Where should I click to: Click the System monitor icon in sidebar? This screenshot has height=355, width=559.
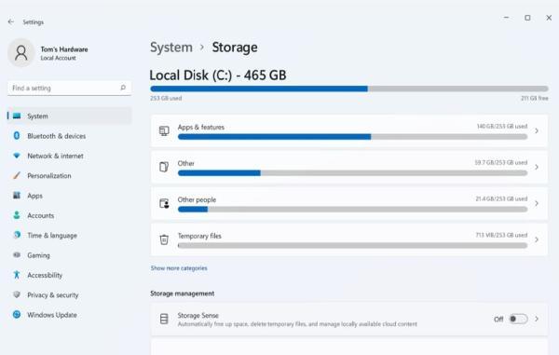(x=17, y=116)
